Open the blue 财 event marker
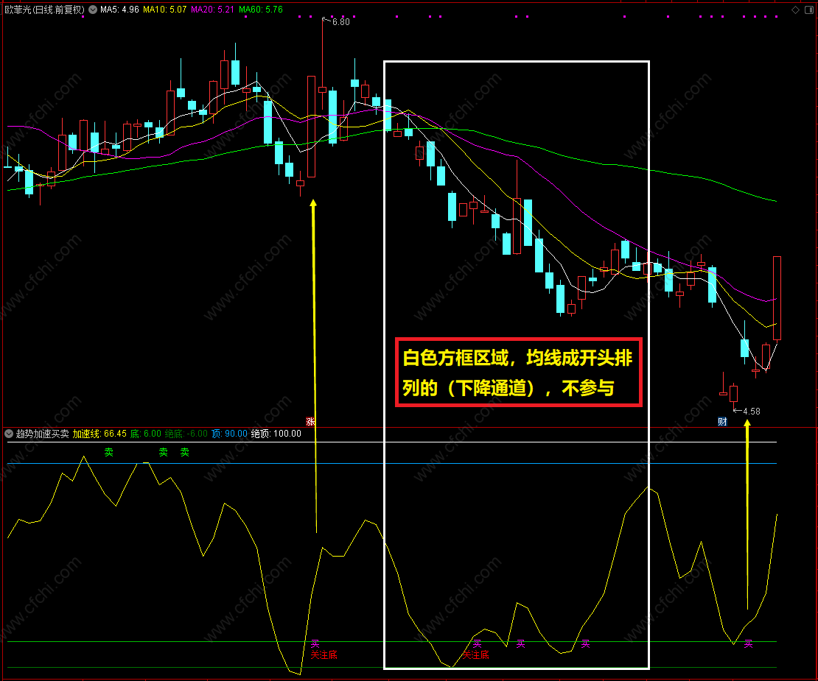818x681 pixels. (x=722, y=422)
